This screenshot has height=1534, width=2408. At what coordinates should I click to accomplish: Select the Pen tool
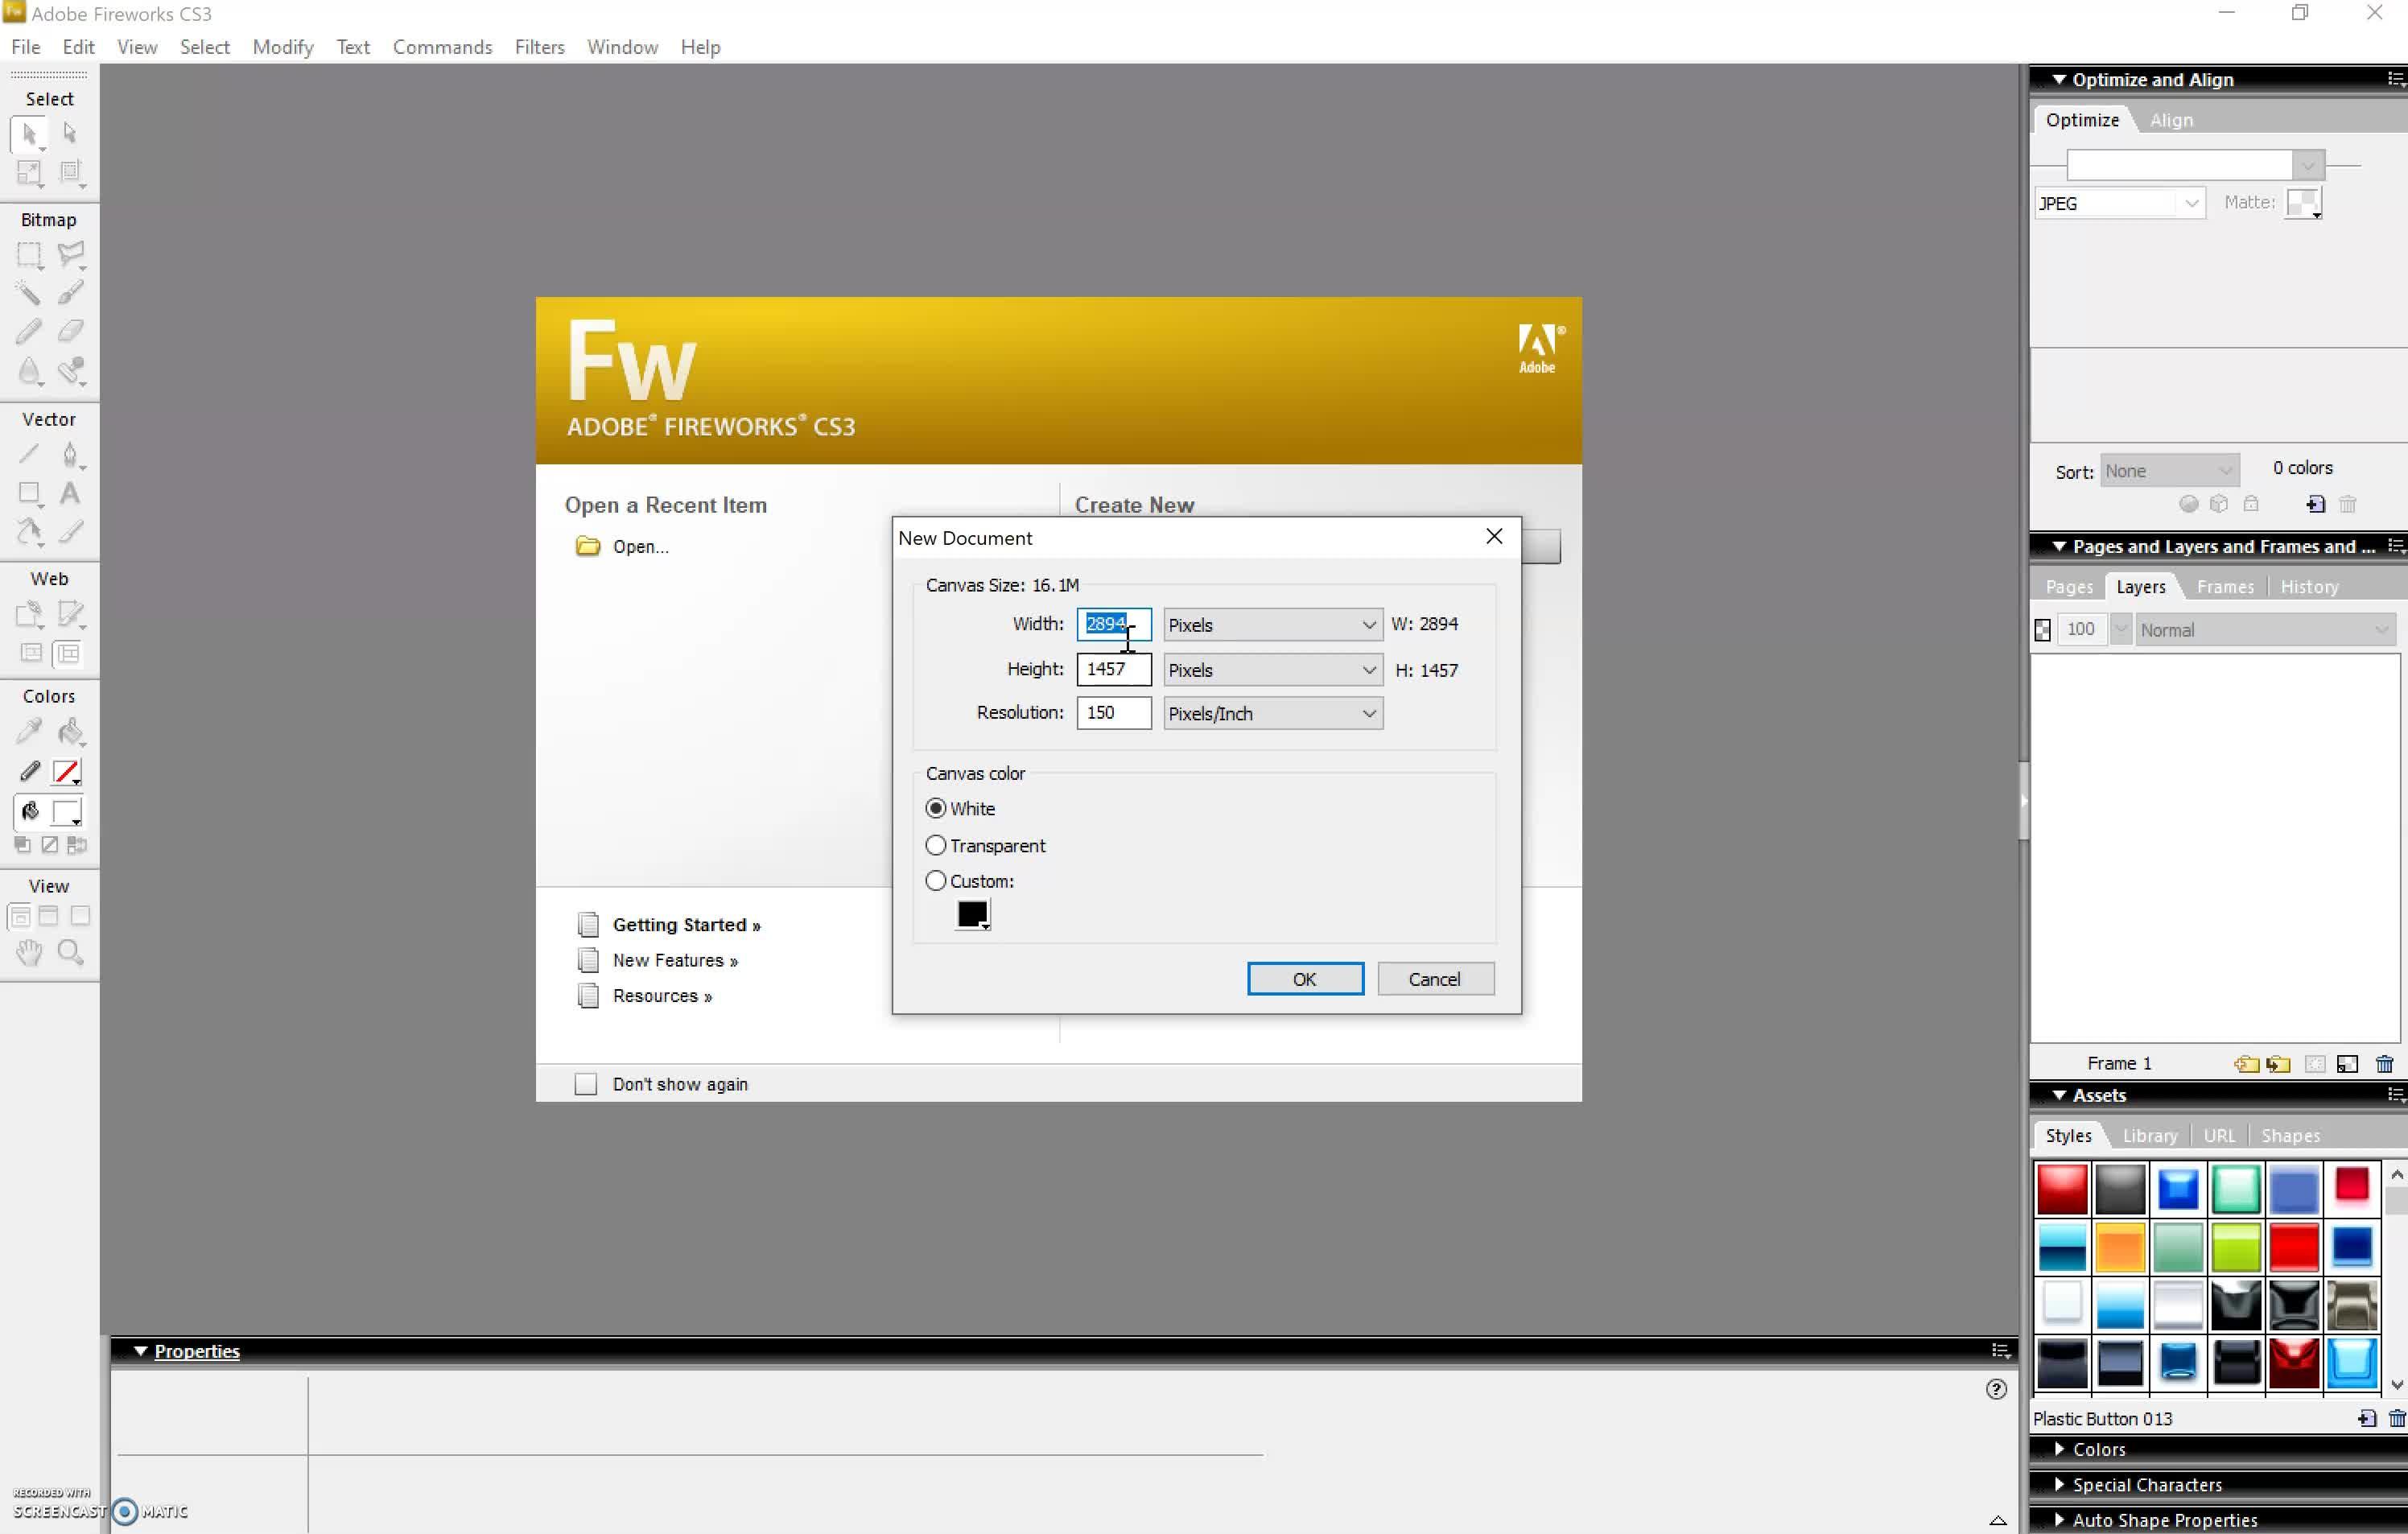(69, 455)
